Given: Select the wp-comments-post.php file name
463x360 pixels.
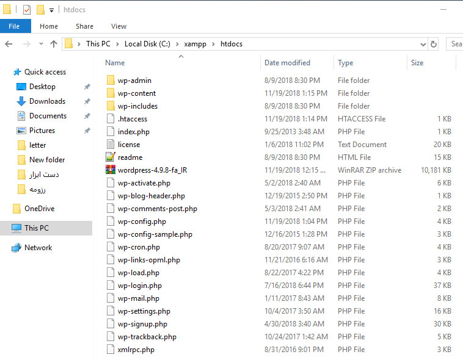Looking at the screenshot, I should pos(158,209).
